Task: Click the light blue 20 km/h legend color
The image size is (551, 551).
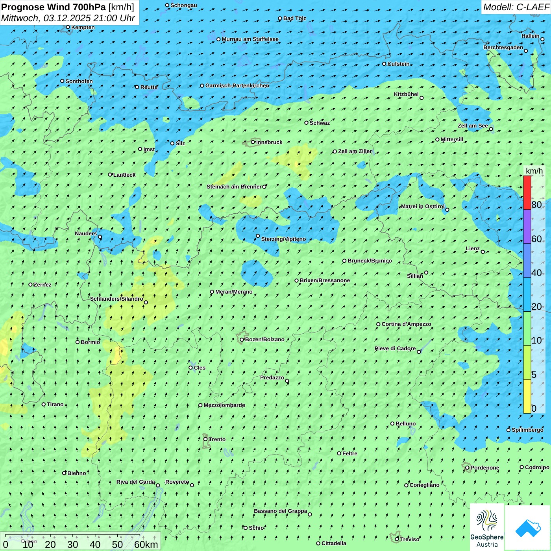Action: pyautogui.click(x=527, y=295)
